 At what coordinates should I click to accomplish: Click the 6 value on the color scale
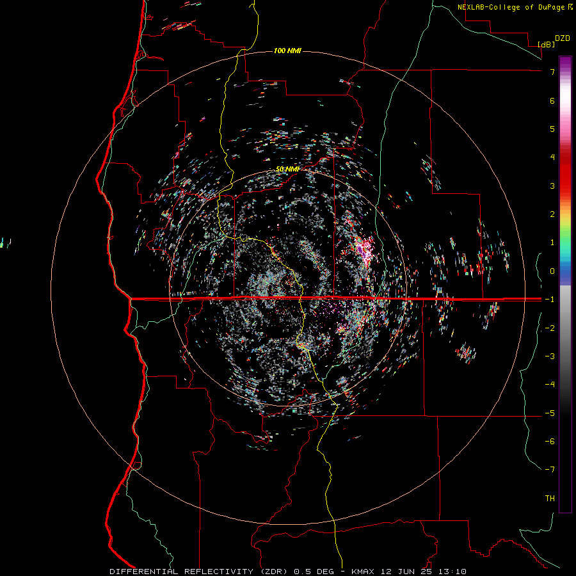pyautogui.click(x=552, y=100)
